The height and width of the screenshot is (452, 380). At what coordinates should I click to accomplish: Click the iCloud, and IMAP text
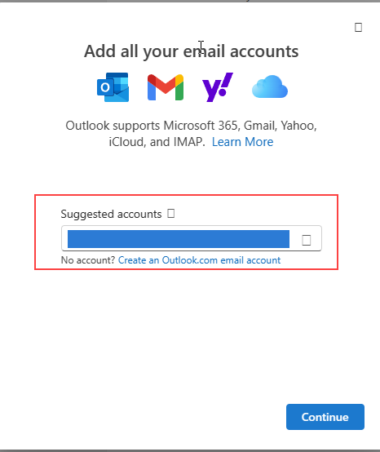click(x=157, y=142)
